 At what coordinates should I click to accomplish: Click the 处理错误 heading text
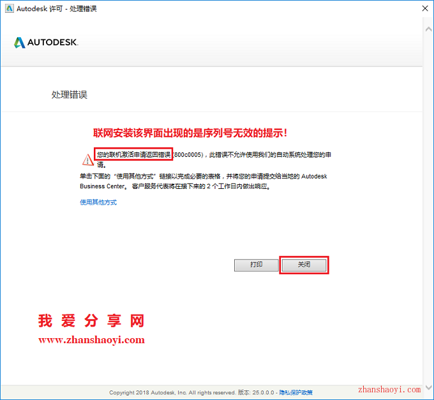[69, 94]
